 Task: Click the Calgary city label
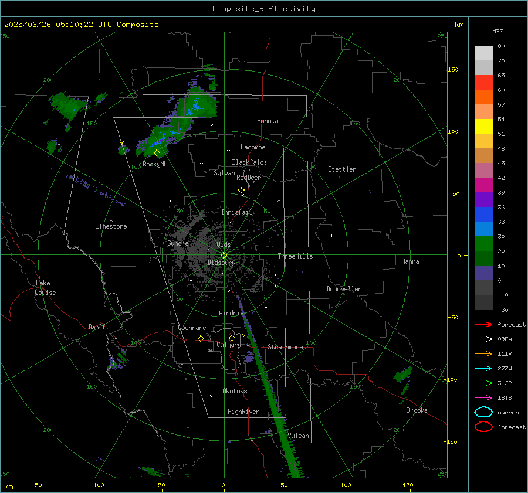coord(229,345)
